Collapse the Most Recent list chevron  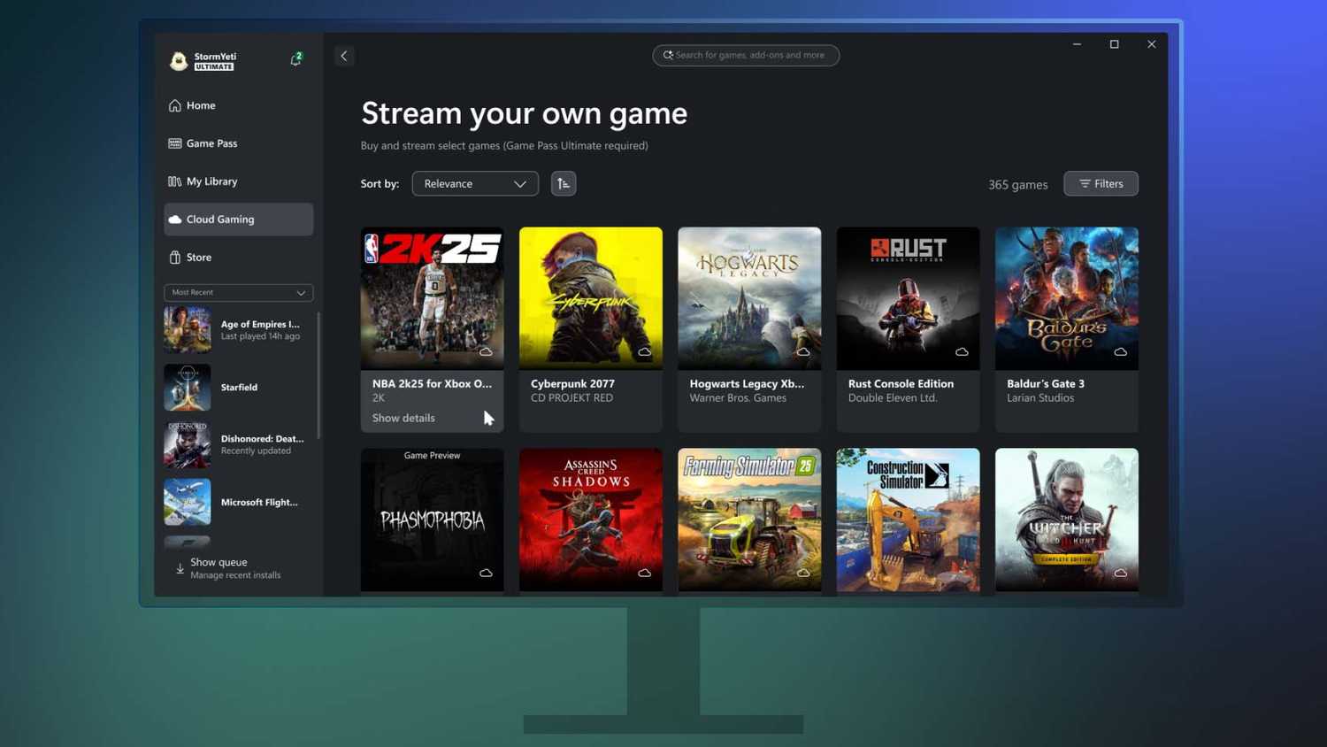299,292
